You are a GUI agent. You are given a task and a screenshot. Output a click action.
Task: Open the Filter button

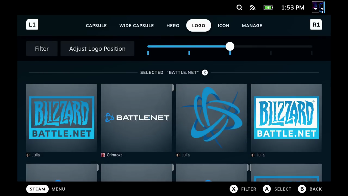pyautogui.click(x=42, y=49)
